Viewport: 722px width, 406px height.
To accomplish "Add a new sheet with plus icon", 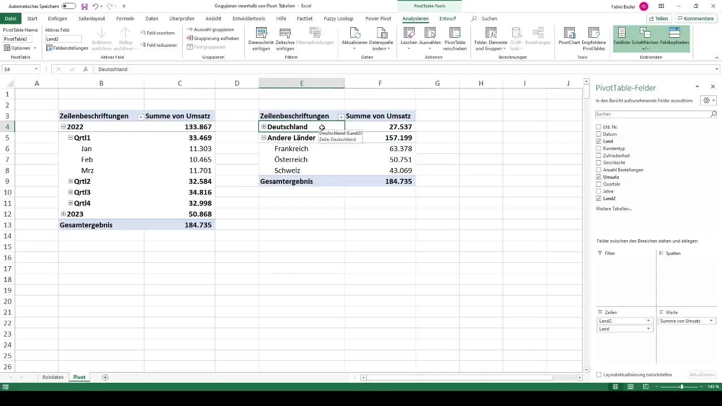I will 105,377.
